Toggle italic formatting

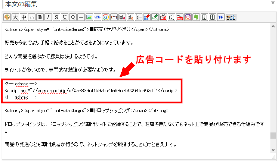(x=48, y=18)
